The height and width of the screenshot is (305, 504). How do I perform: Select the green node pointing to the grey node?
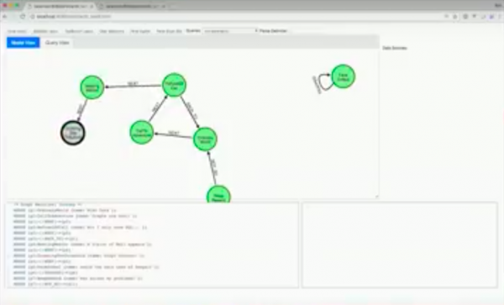pyautogui.click(x=92, y=87)
